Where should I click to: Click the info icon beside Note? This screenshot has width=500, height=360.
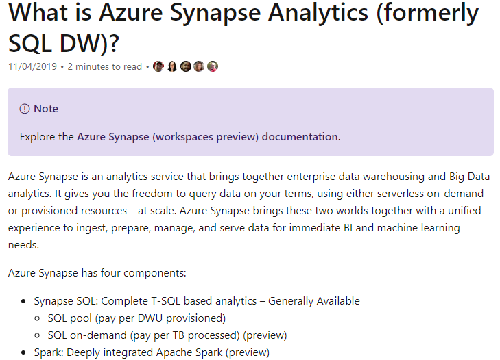tap(25, 109)
